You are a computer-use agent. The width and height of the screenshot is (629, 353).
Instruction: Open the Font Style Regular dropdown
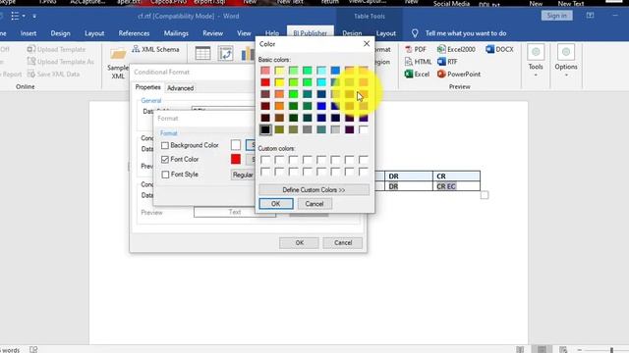click(x=243, y=175)
